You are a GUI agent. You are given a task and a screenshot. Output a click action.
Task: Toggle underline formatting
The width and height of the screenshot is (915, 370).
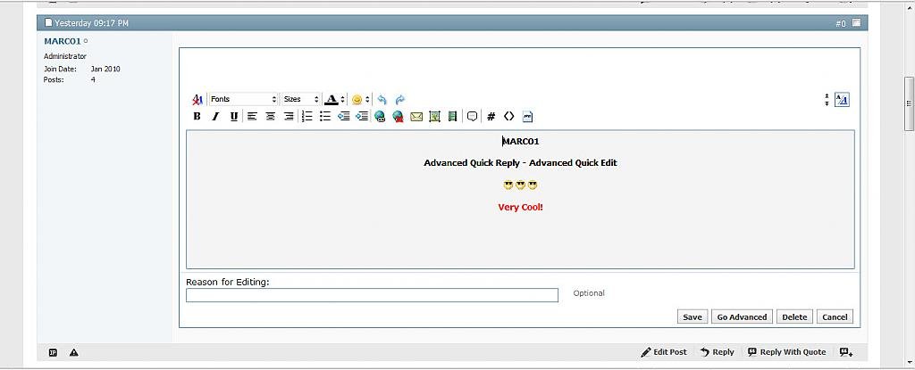pyautogui.click(x=233, y=117)
